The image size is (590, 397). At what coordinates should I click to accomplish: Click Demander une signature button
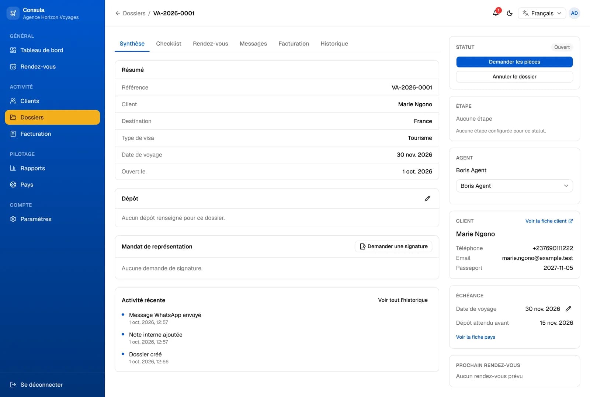click(x=393, y=246)
